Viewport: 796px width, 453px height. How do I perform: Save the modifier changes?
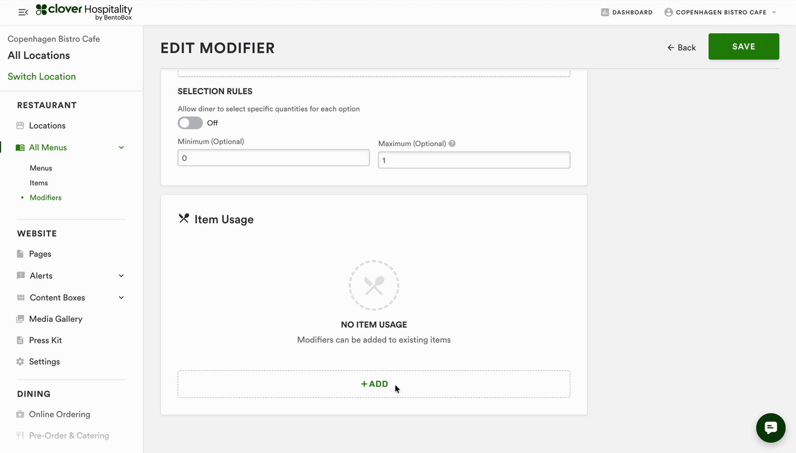click(743, 47)
